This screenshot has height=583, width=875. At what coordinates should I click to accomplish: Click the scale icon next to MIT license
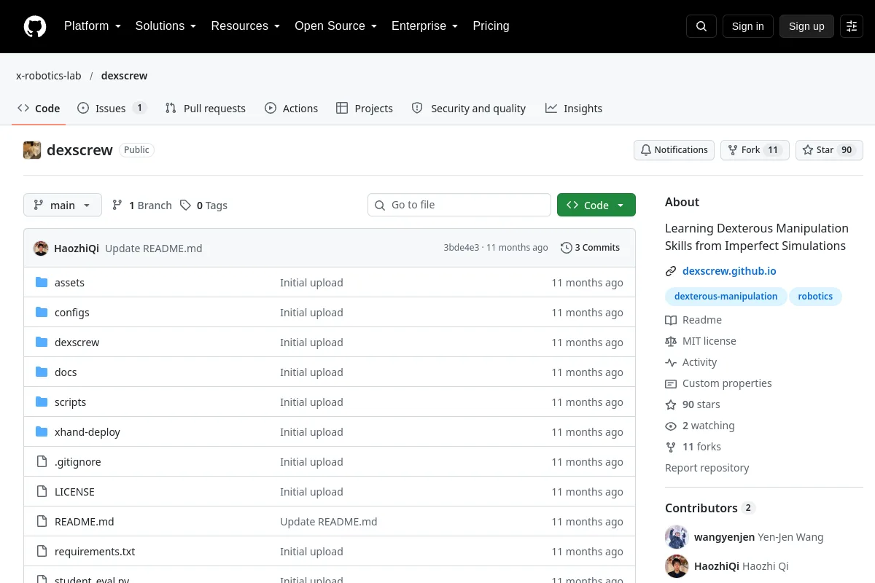coord(671,341)
